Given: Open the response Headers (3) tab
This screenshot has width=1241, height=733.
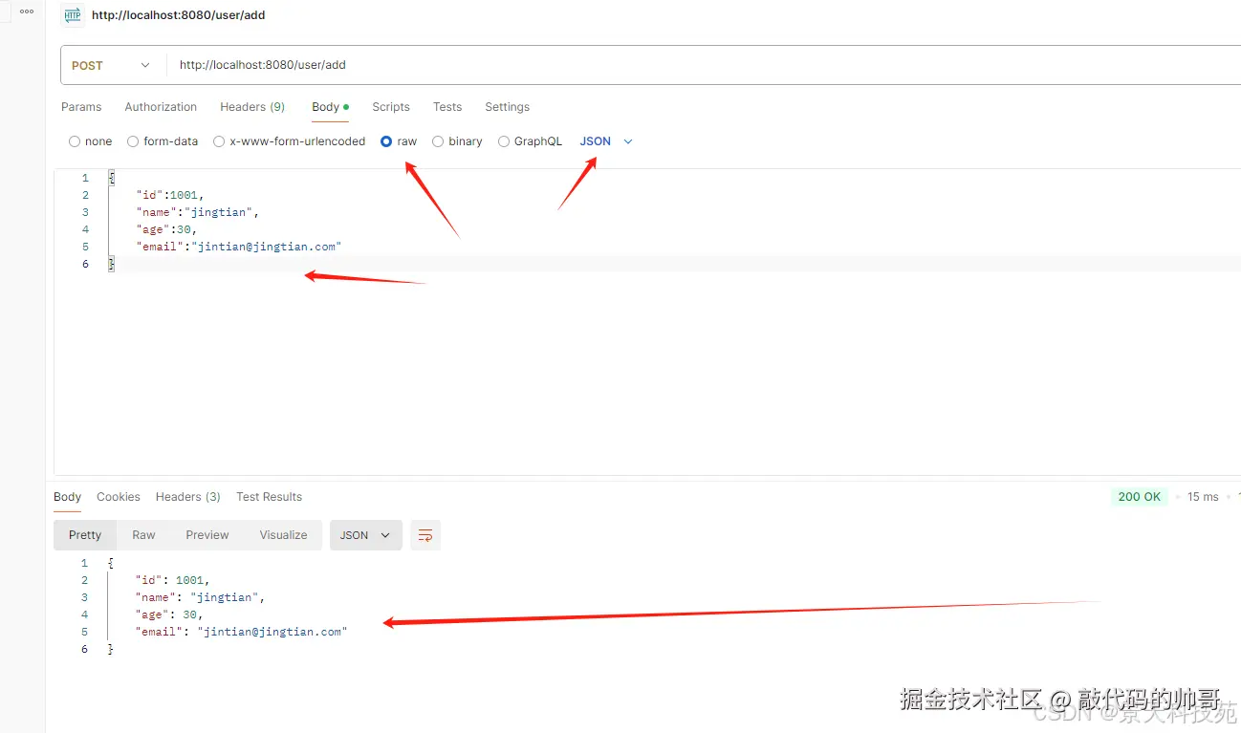Looking at the screenshot, I should [x=188, y=497].
